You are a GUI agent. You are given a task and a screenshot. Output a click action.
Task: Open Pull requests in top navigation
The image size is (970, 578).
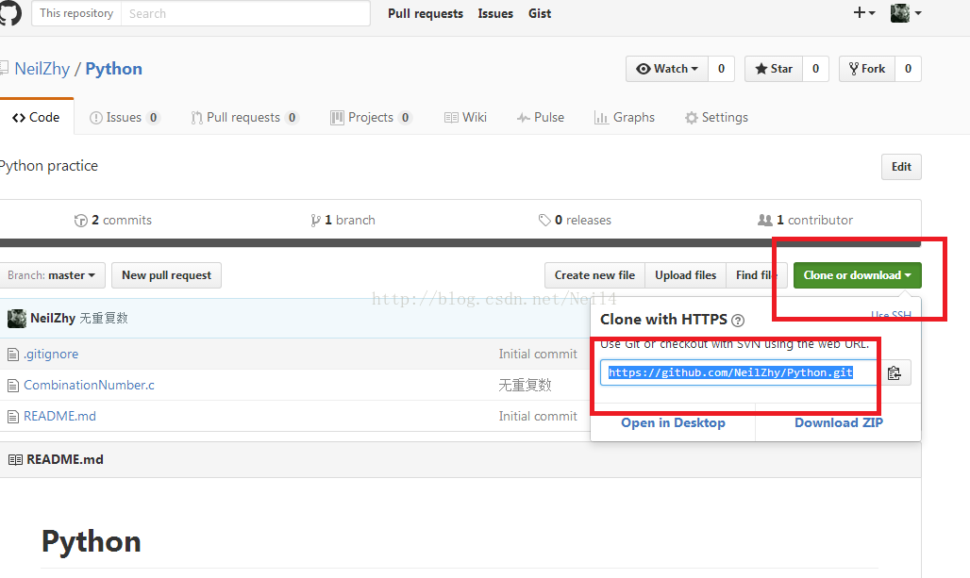(426, 13)
